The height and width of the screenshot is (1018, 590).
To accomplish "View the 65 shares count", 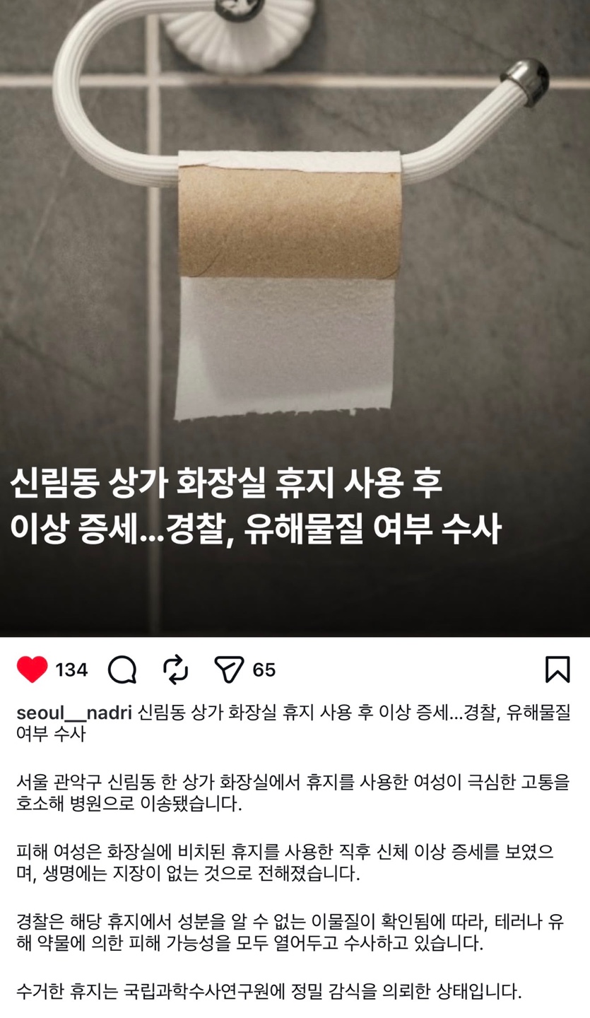I will click(264, 670).
